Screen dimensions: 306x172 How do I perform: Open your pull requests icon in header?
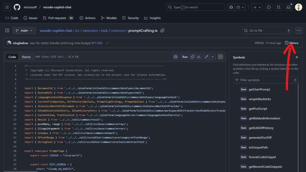click(279, 7)
